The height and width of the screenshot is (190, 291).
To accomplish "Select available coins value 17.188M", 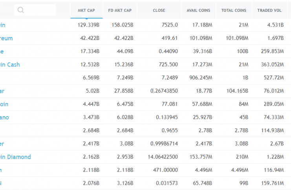I will point(202,25).
